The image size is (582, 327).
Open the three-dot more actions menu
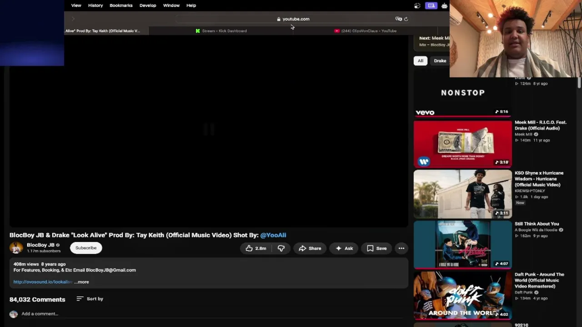coord(401,248)
